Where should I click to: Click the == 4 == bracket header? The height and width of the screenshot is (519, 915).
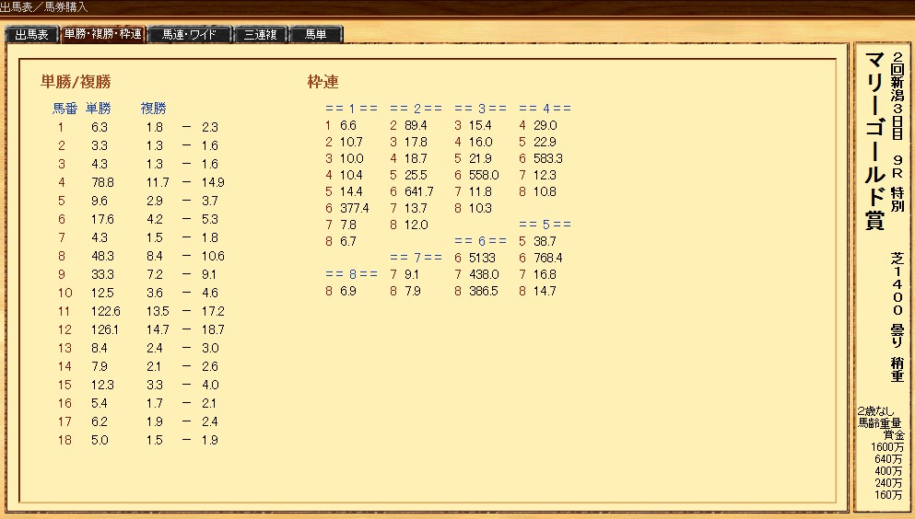(545, 109)
